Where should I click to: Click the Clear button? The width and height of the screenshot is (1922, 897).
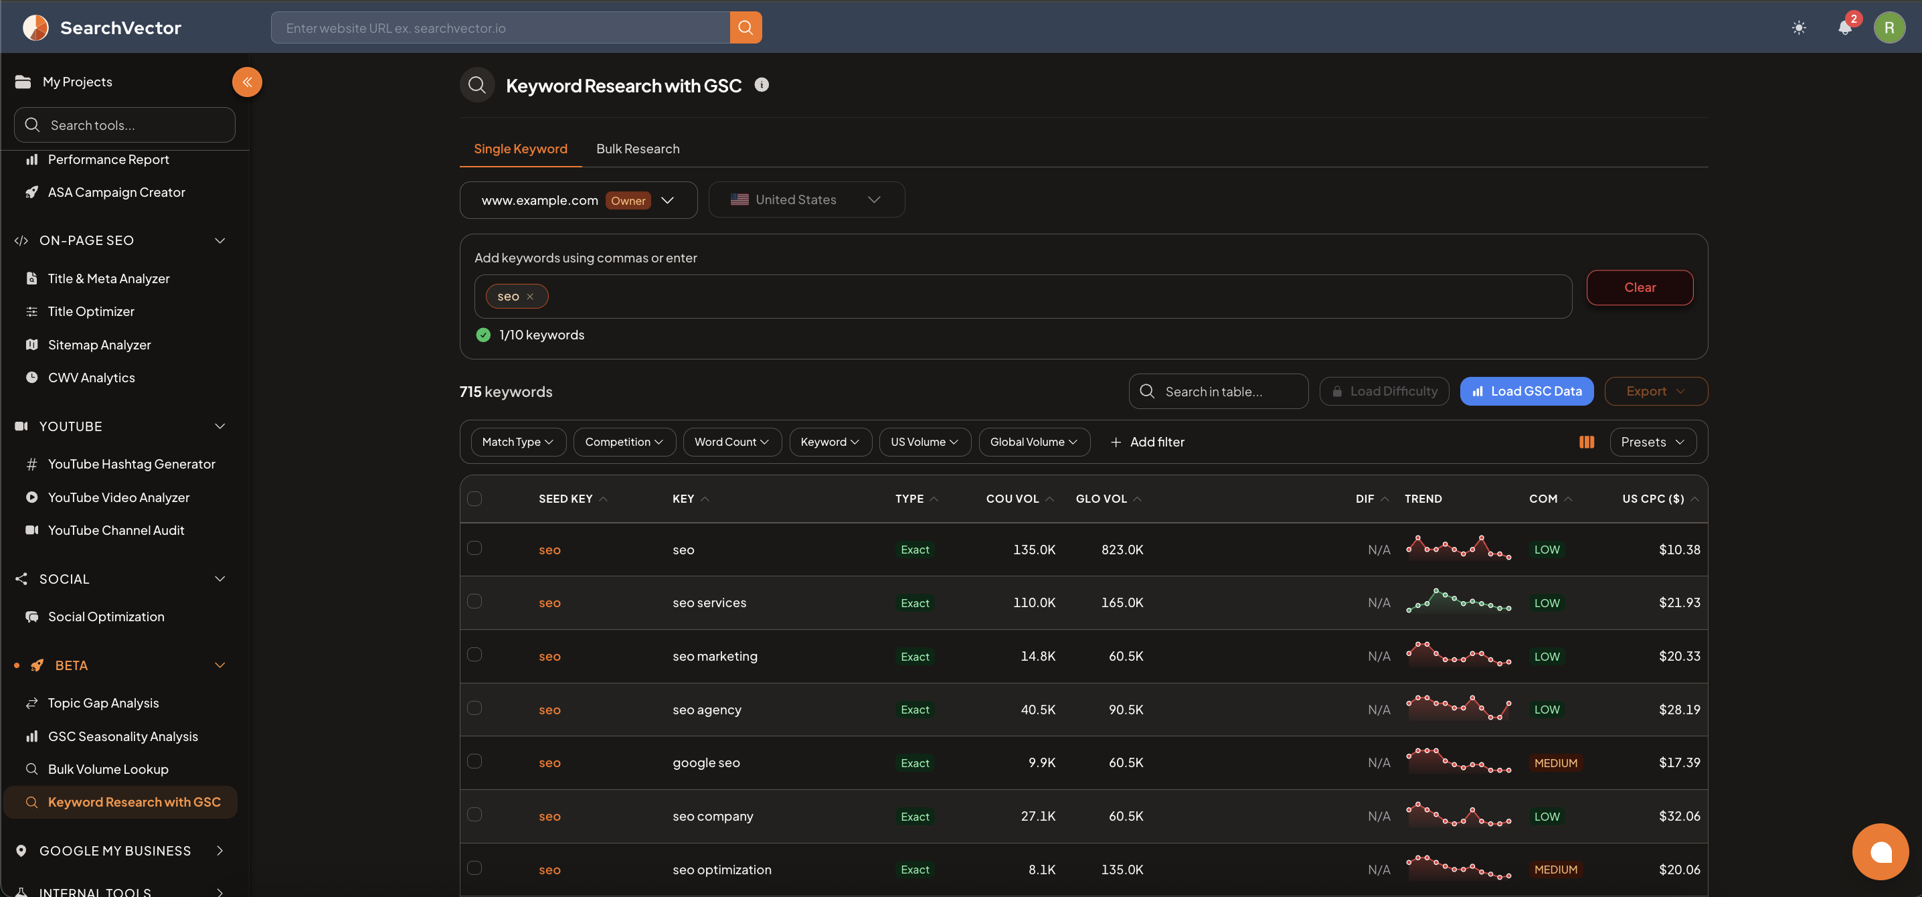(x=1639, y=288)
